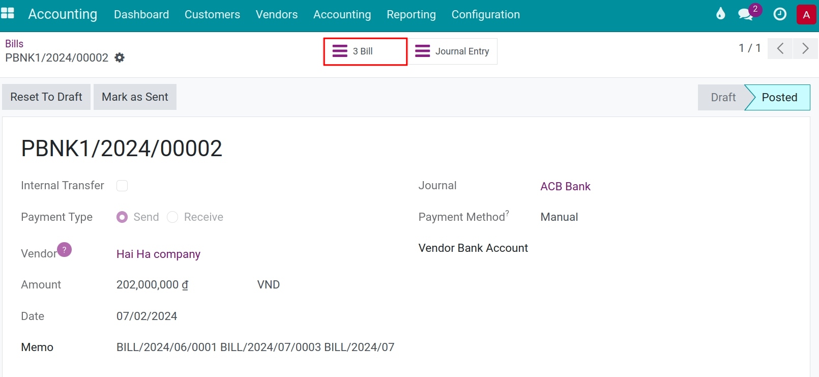Click Reset To Draft button
The width and height of the screenshot is (819, 377).
pos(46,97)
